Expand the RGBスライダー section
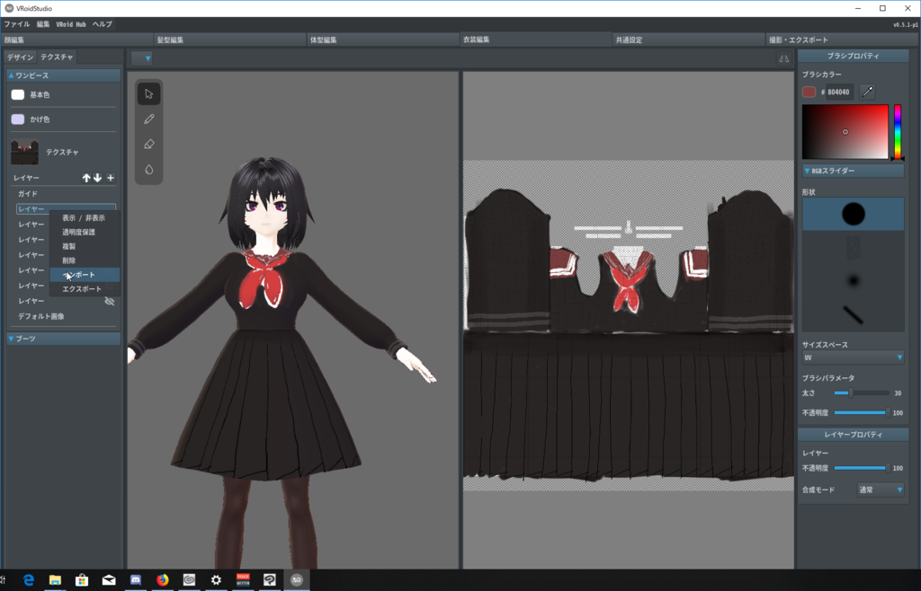The image size is (921, 591). pyautogui.click(x=853, y=171)
